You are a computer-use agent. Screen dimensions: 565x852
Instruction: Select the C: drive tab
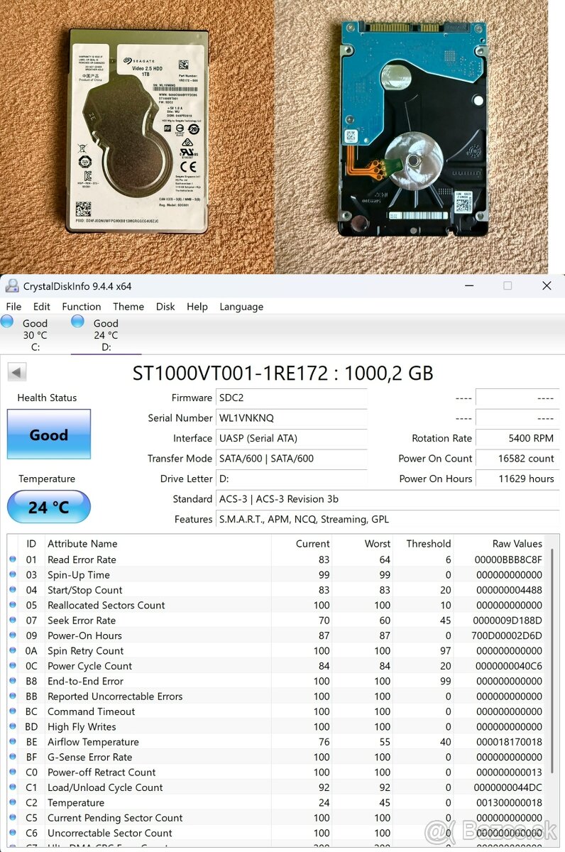(x=35, y=334)
